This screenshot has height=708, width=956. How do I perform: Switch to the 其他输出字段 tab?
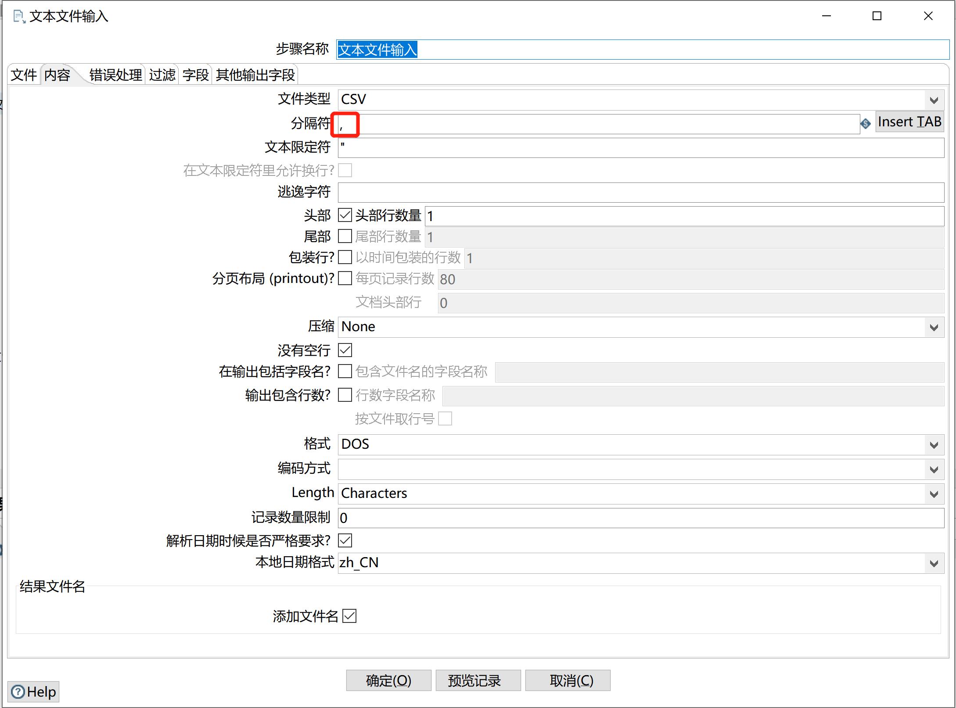255,75
